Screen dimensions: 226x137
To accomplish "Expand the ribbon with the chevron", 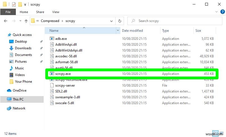I will [x=216, y=12].
